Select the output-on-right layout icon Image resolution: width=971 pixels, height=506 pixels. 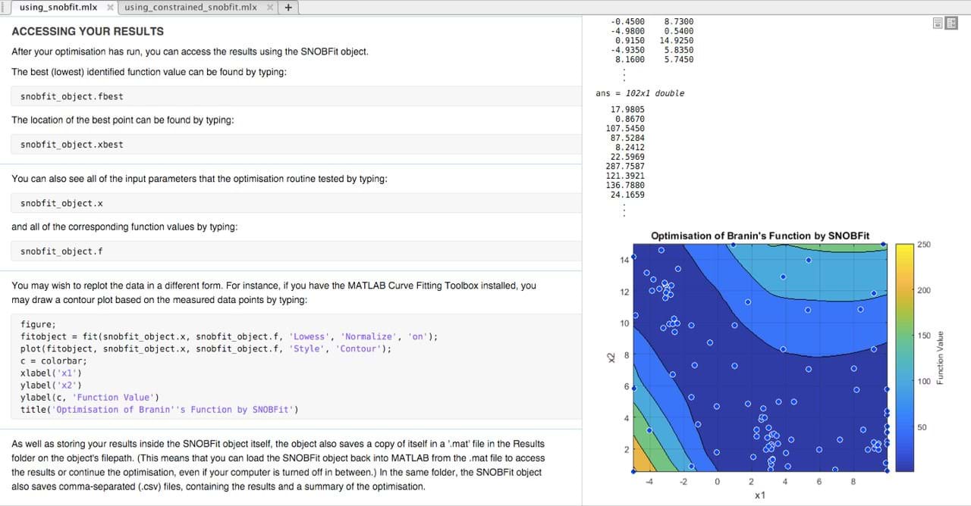click(x=951, y=23)
